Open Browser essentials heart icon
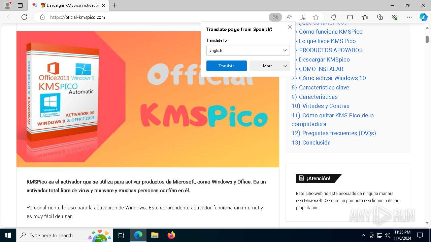 pos(395,17)
